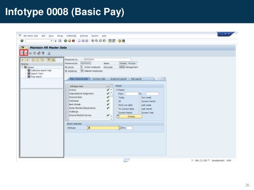Click the green Enter checkmark icon

coord(22,41)
